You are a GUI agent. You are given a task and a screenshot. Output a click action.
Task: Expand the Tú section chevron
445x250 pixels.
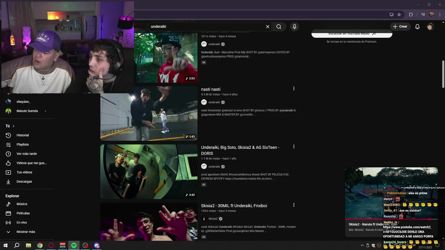pyautogui.click(x=14, y=126)
